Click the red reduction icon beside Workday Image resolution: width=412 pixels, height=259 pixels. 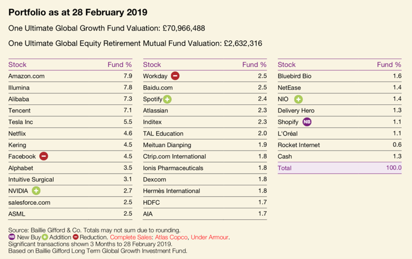coord(175,76)
